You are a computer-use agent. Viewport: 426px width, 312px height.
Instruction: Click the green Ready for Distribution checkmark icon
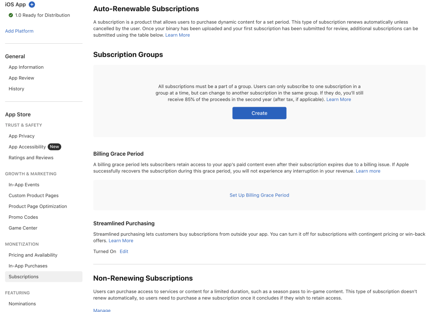pos(10,15)
